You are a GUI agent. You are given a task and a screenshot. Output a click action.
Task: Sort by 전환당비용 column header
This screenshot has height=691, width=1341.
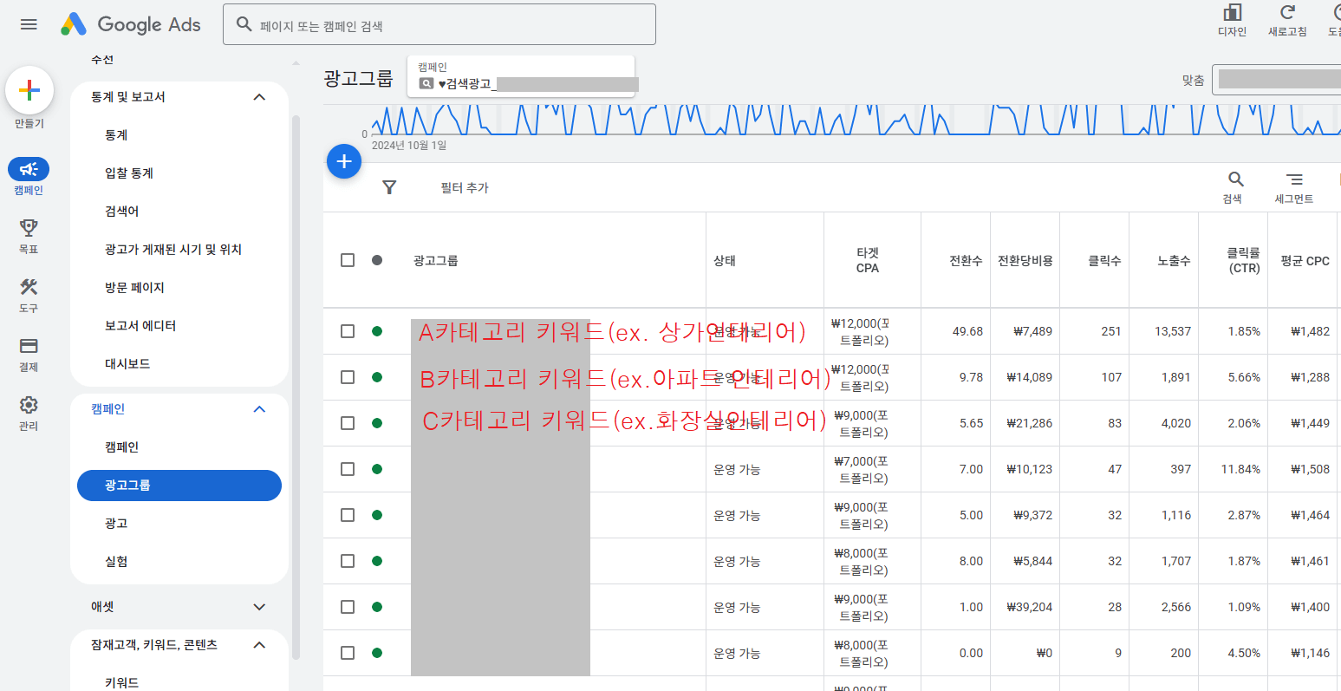pos(1025,260)
